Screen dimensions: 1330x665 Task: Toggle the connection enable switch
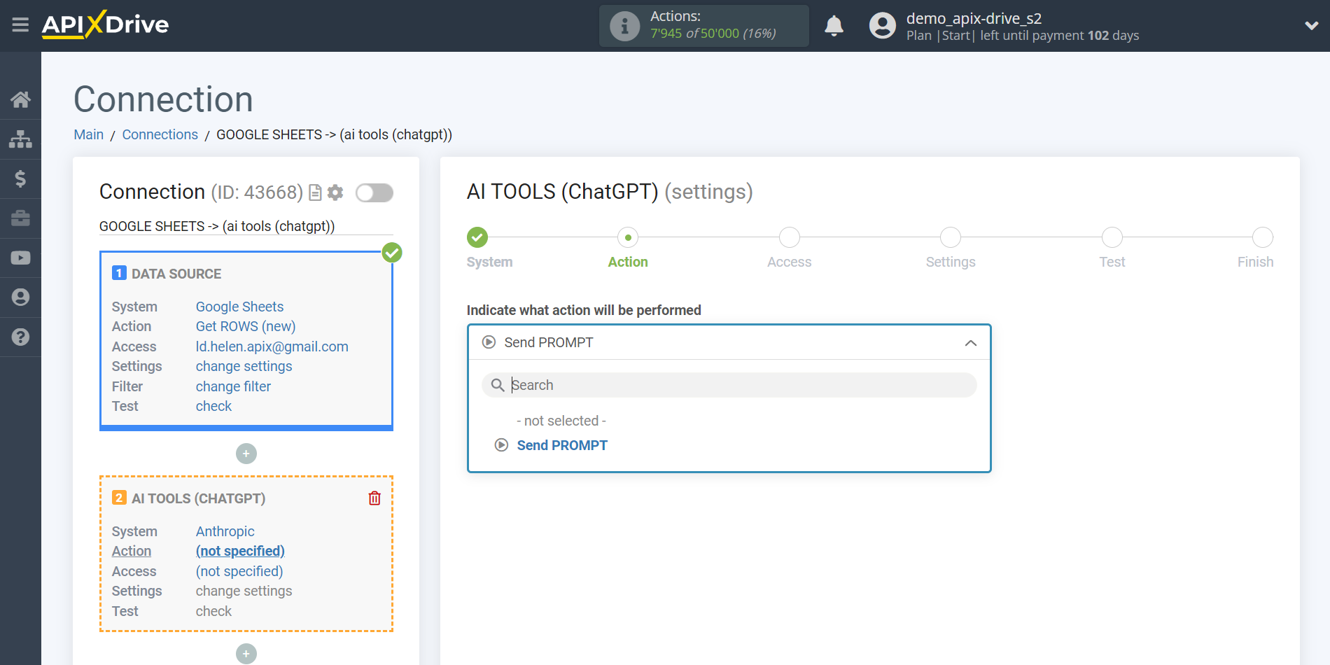coord(374,192)
